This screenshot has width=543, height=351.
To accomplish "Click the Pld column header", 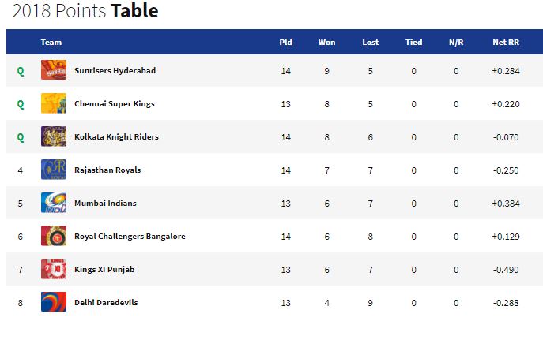I will 285,42.
